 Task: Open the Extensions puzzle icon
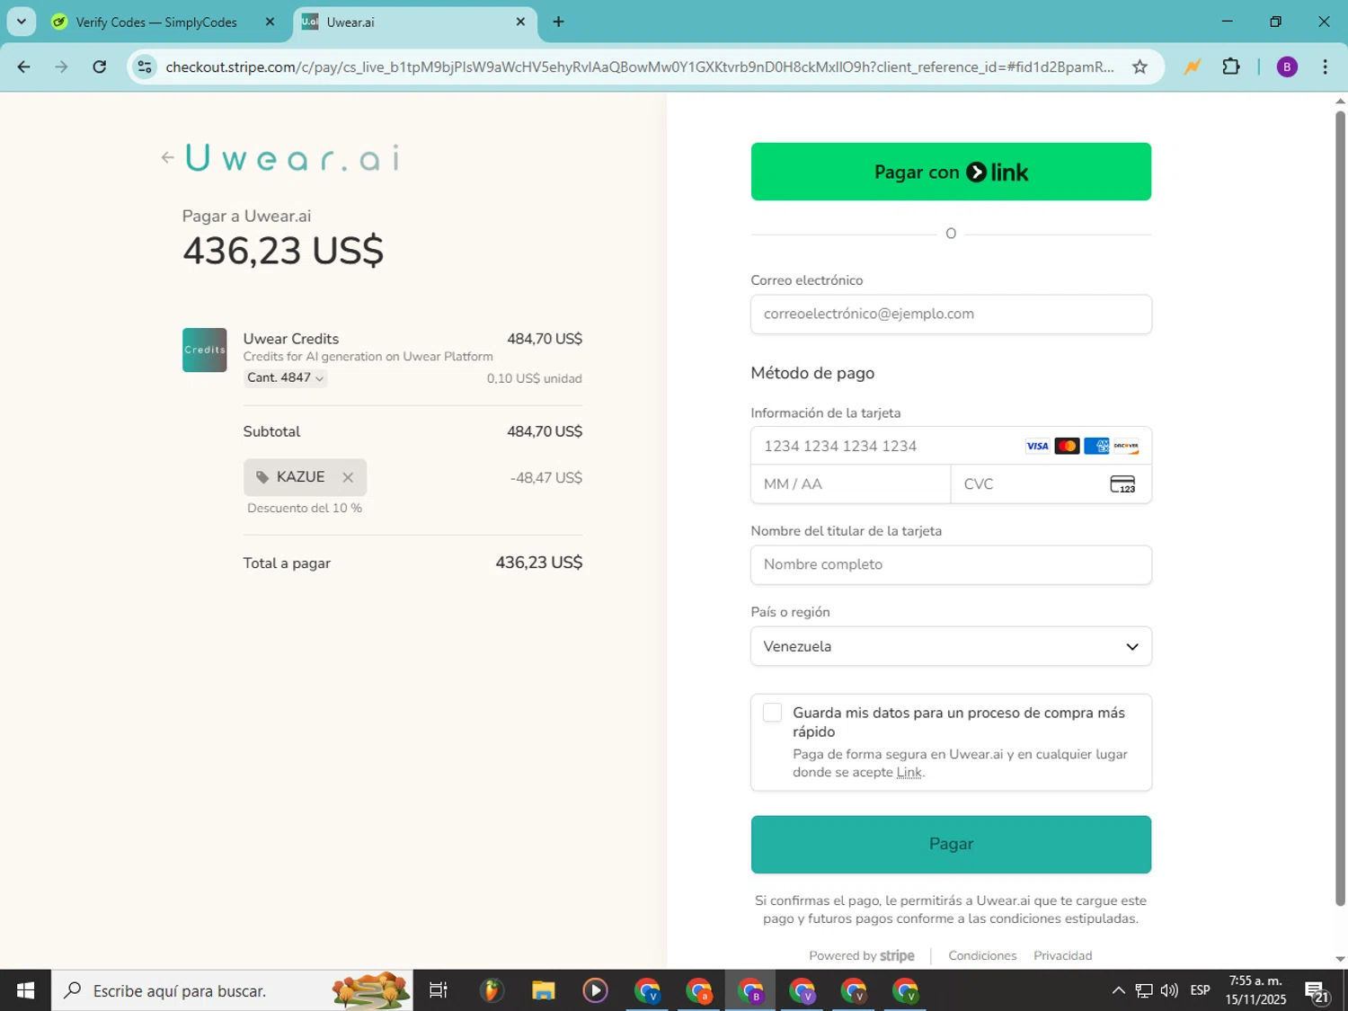pos(1231,67)
